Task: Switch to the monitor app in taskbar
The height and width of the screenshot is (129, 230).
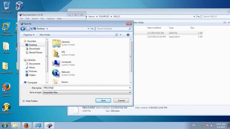Action: [38, 125]
